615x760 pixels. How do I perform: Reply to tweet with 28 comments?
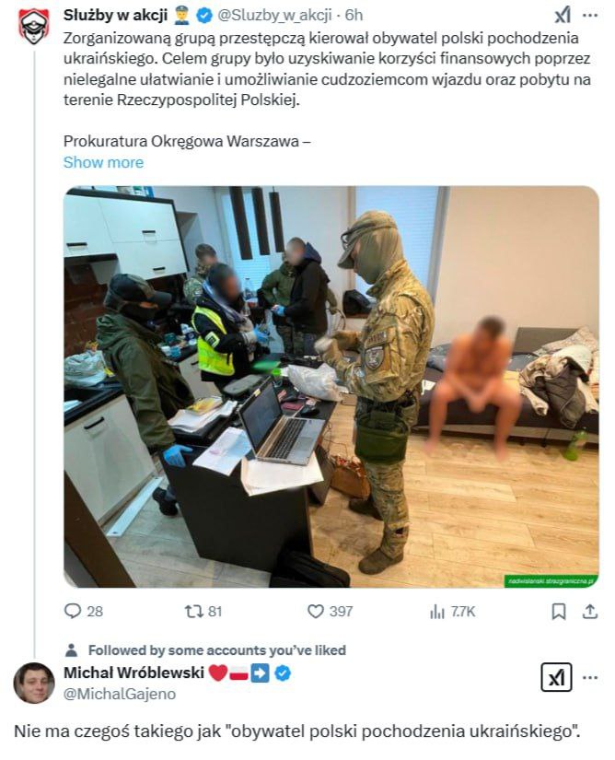[83, 611]
